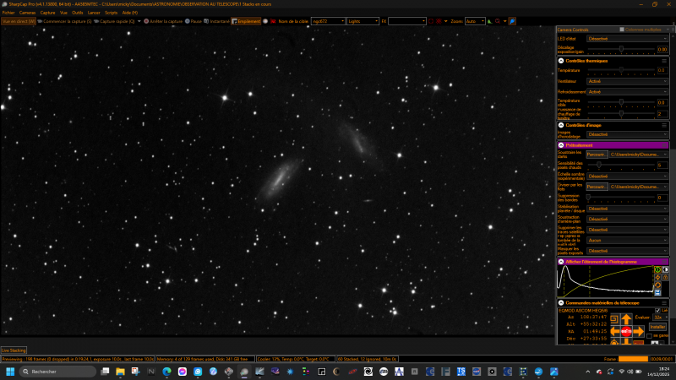The image size is (676, 380).
Task: Switch to the Live Stacking tab
Action: (x=14, y=350)
